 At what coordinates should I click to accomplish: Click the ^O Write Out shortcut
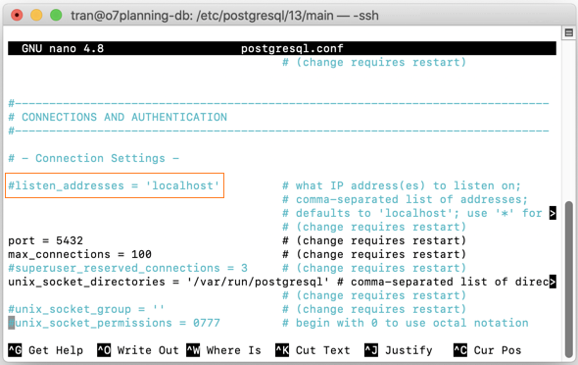[138, 350]
